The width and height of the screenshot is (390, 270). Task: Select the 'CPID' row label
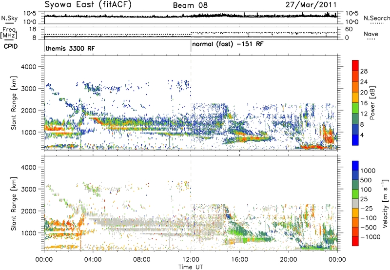11,46
